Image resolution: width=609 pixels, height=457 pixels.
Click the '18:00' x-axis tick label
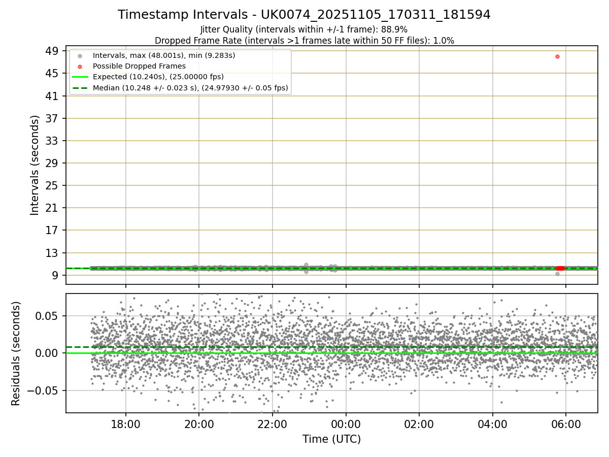coord(126,425)
